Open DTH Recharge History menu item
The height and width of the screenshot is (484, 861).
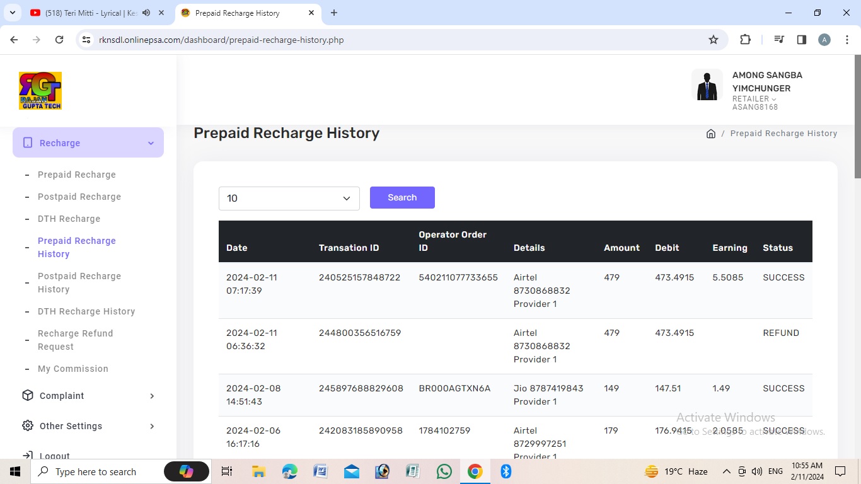point(86,311)
